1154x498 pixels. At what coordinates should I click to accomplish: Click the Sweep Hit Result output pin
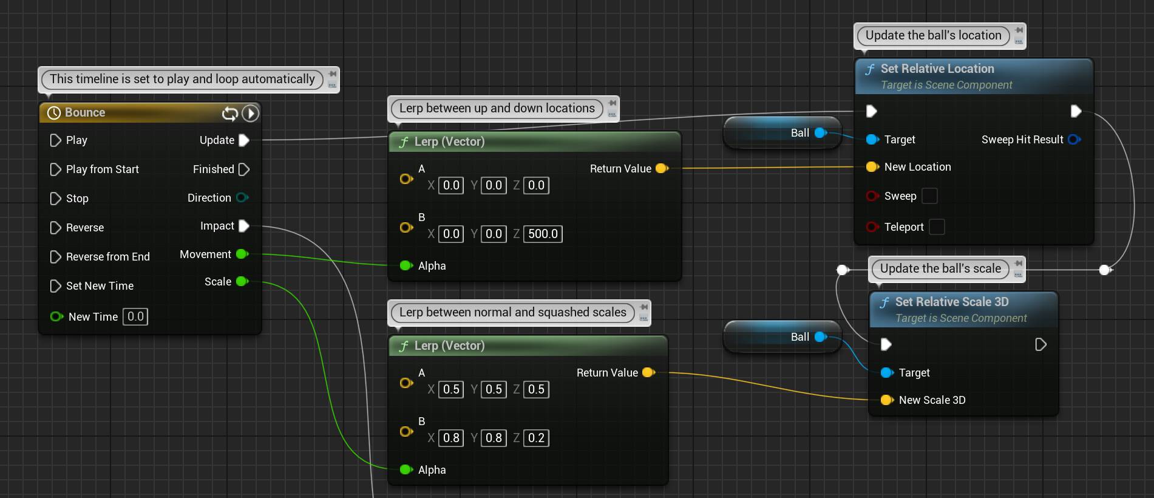click(1074, 140)
